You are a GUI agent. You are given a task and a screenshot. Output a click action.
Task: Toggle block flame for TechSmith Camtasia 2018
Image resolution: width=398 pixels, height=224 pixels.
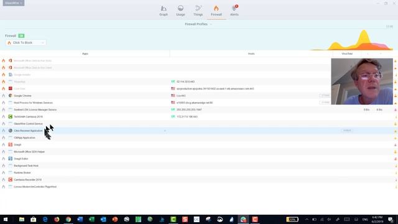(4, 117)
